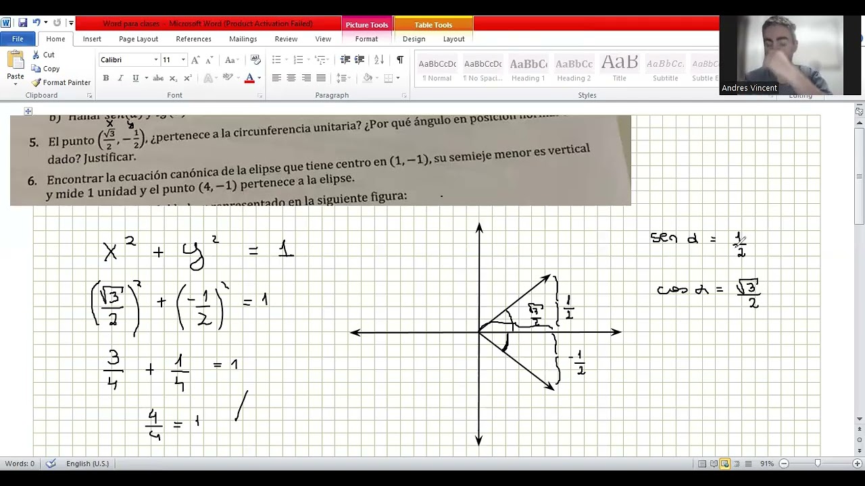The height and width of the screenshot is (486, 865).
Task: Open Picture Tools Format tab
Action: click(366, 39)
